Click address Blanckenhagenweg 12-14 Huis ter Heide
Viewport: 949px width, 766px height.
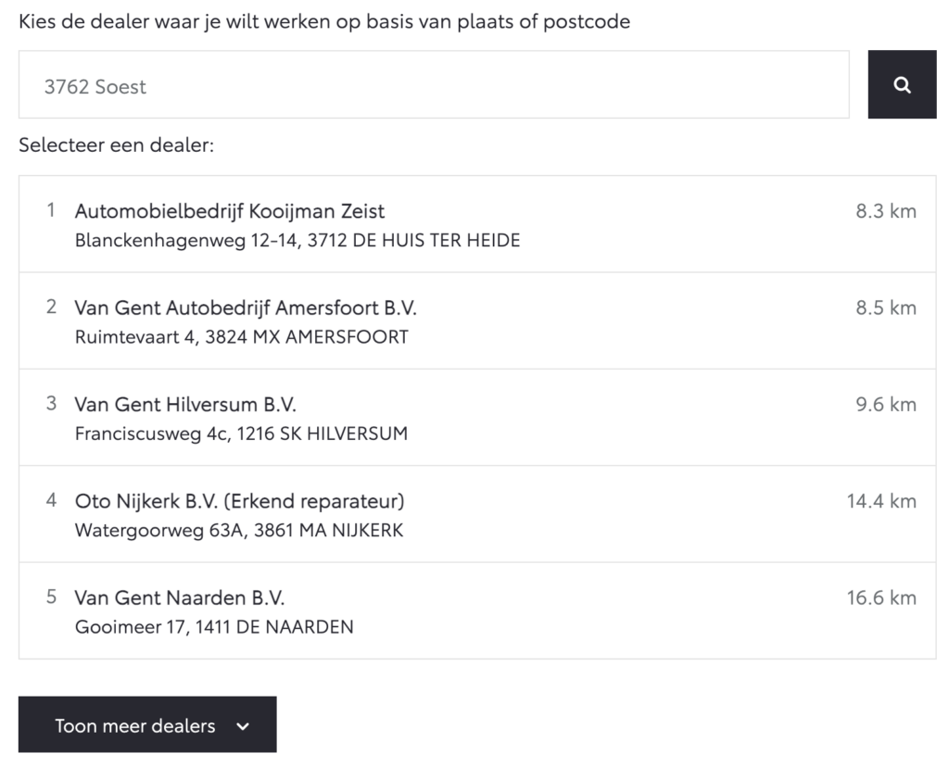[x=297, y=241]
